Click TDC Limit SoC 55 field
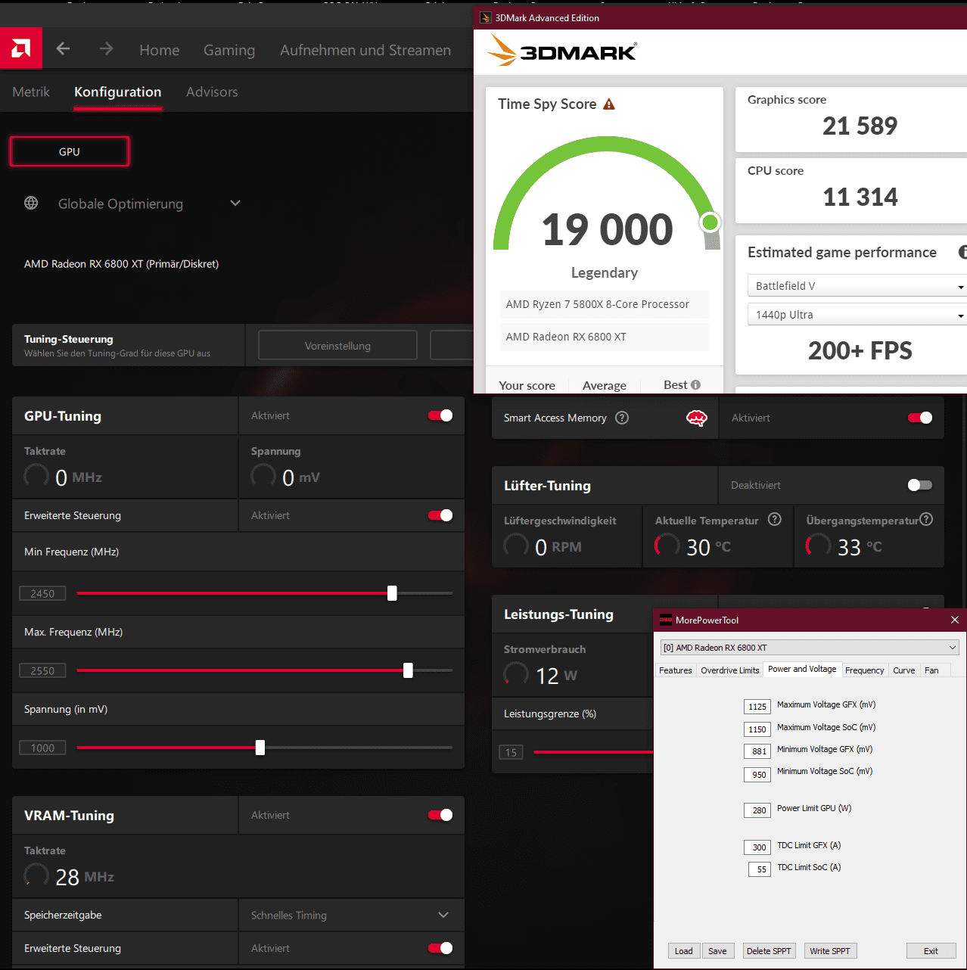 coord(760,869)
